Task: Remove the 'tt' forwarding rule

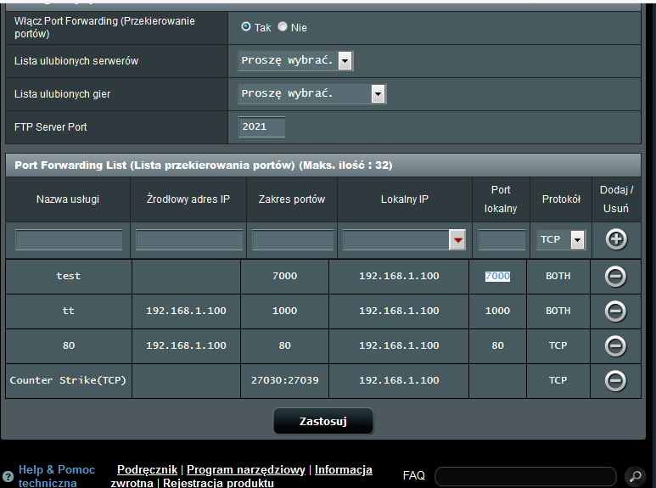Action: click(615, 311)
